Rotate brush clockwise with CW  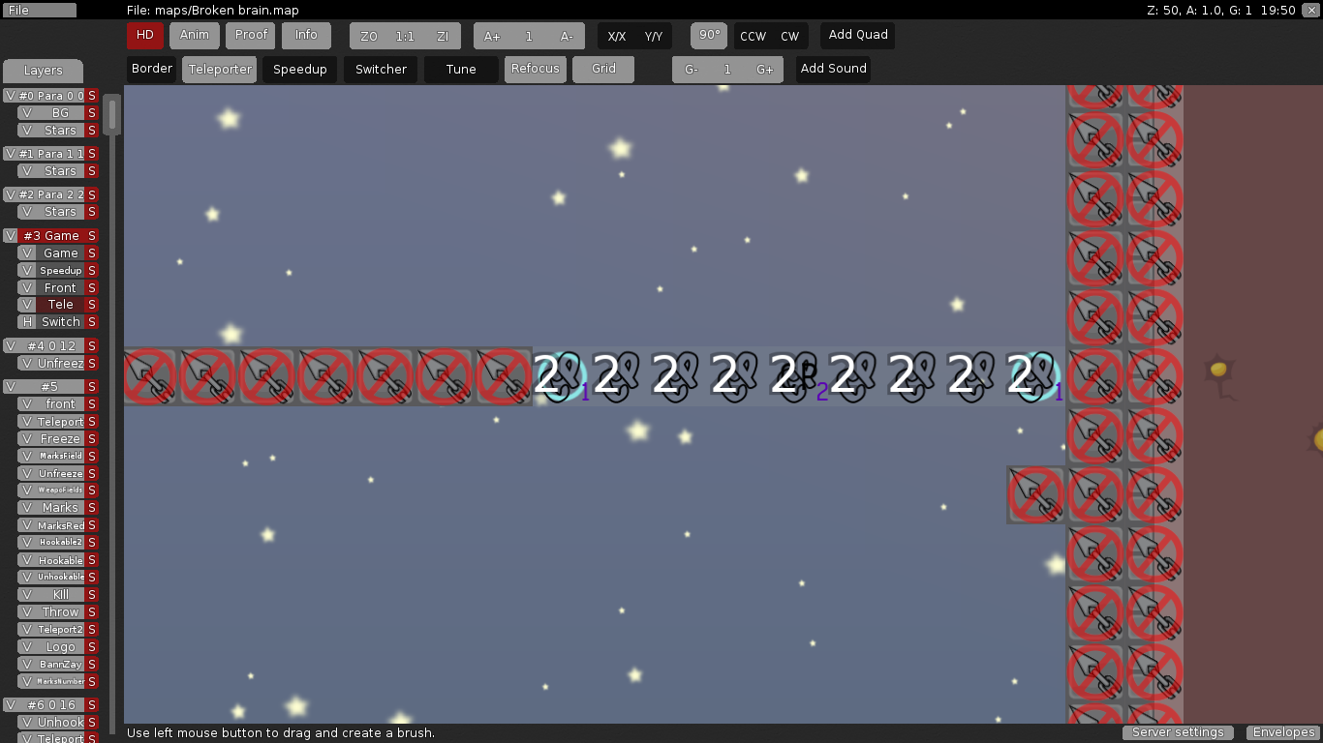click(x=788, y=35)
